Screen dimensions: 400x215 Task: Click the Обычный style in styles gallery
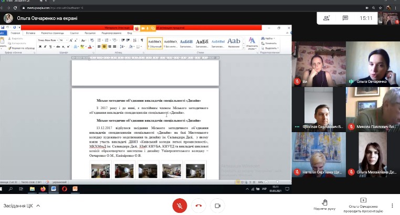pos(155,42)
